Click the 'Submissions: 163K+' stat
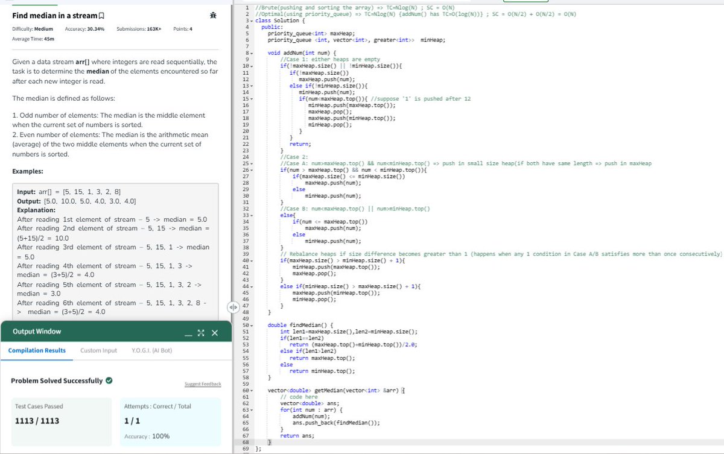 pyautogui.click(x=139, y=28)
